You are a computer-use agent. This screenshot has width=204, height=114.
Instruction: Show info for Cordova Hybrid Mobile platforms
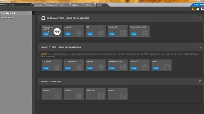point(200,17)
